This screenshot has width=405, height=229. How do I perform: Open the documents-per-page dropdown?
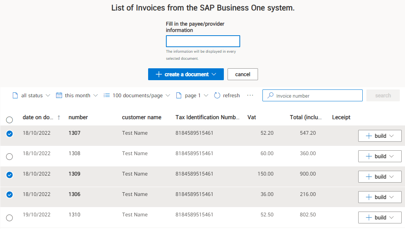[168, 95]
